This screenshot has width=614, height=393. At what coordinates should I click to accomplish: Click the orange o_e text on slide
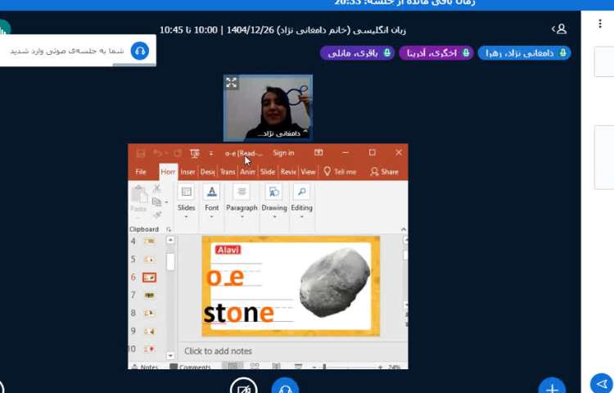(x=225, y=277)
